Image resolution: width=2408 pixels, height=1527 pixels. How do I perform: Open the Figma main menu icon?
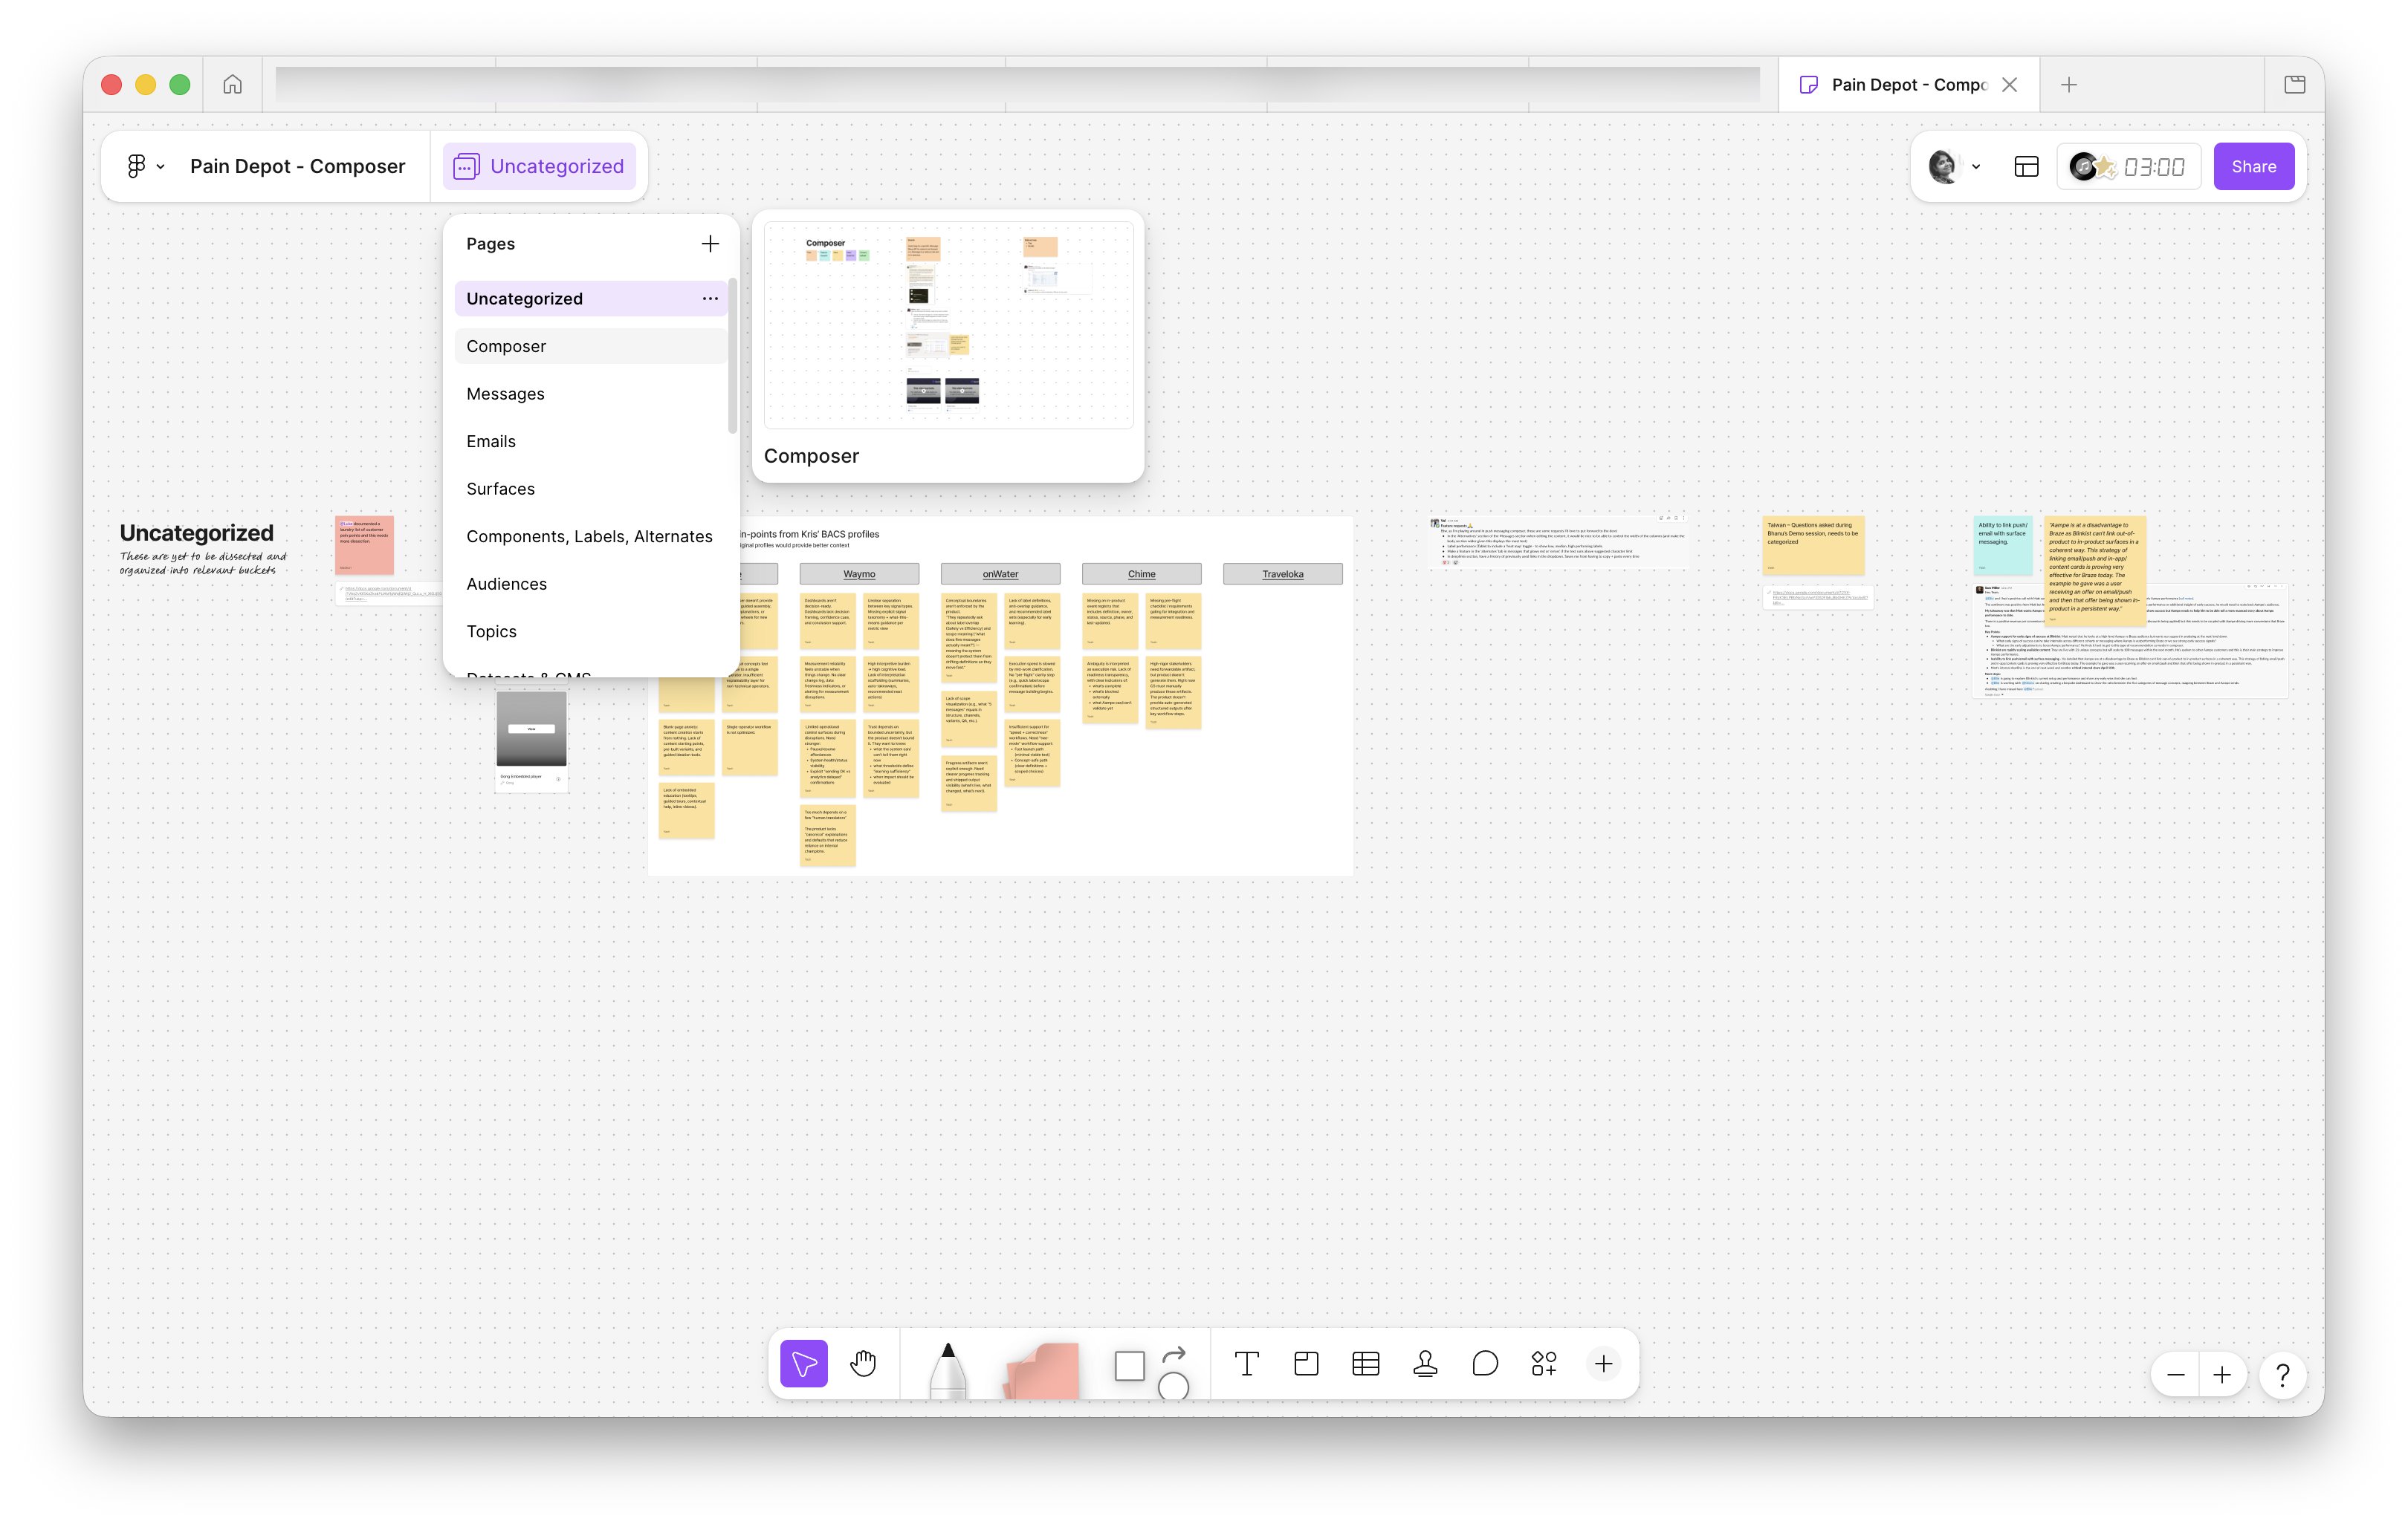point(136,166)
